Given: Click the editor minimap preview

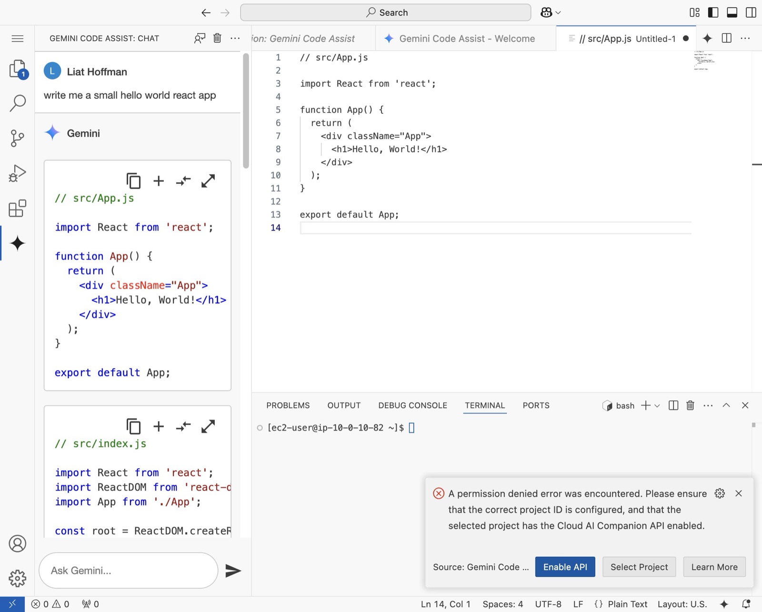Looking at the screenshot, I should point(704,60).
